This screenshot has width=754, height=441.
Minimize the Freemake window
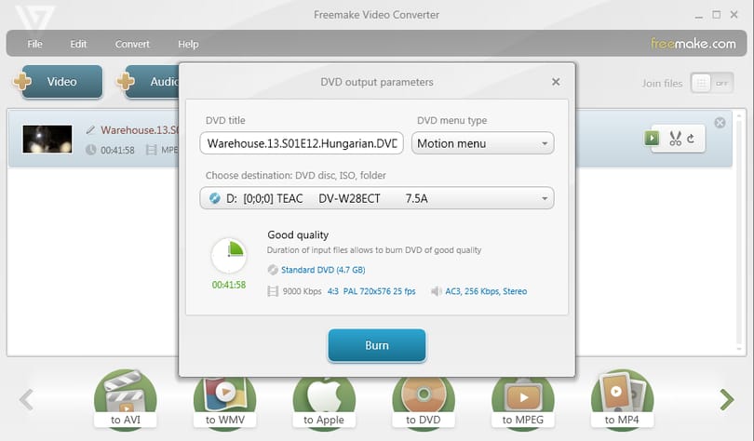(699, 16)
